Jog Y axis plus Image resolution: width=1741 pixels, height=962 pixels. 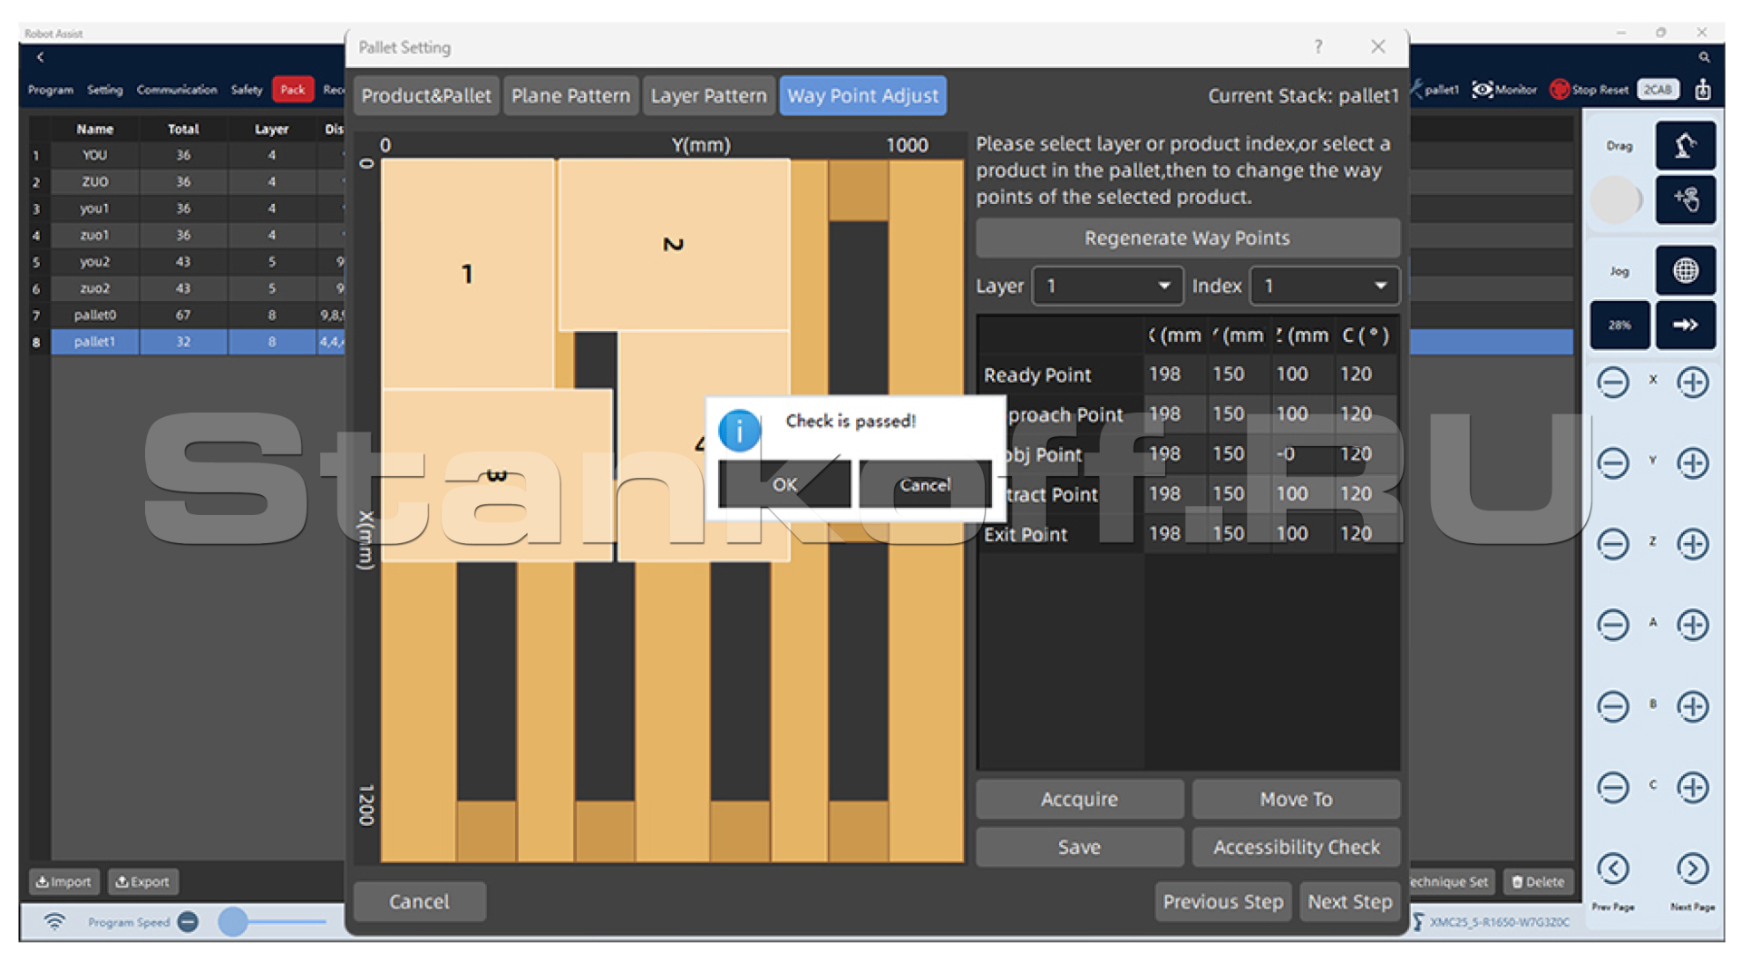[1692, 463]
